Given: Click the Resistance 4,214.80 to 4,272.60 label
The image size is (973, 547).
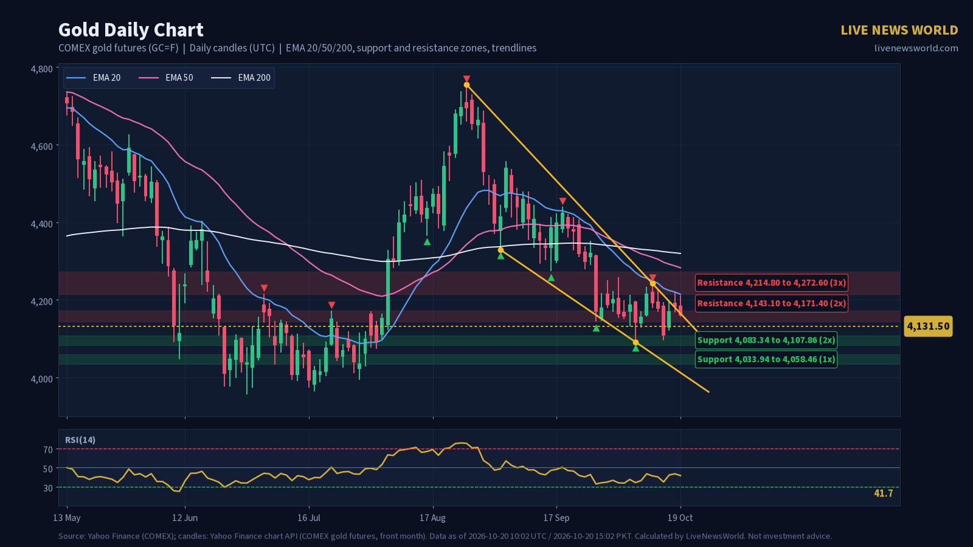Looking at the screenshot, I should (771, 283).
